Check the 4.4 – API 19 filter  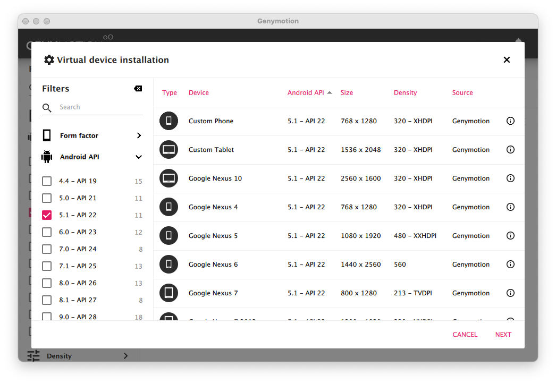(x=47, y=181)
